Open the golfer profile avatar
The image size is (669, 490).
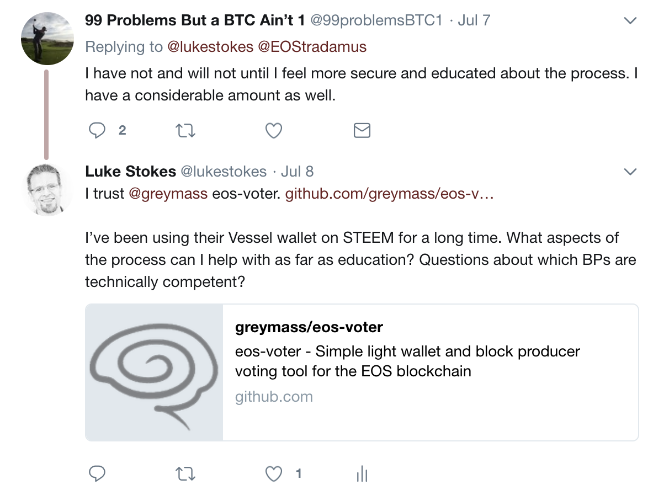(x=47, y=39)
